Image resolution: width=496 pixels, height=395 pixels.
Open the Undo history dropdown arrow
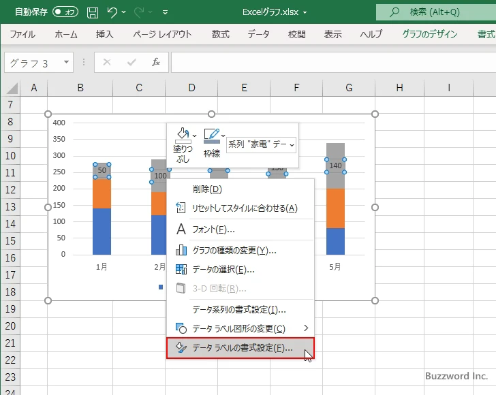[x=124, y=12]
